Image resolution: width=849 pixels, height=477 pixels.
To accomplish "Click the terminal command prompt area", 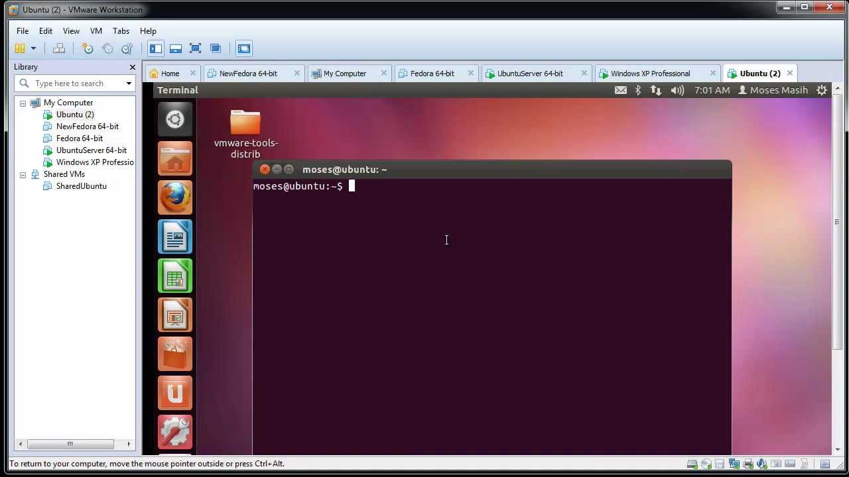I will [491, 317].
